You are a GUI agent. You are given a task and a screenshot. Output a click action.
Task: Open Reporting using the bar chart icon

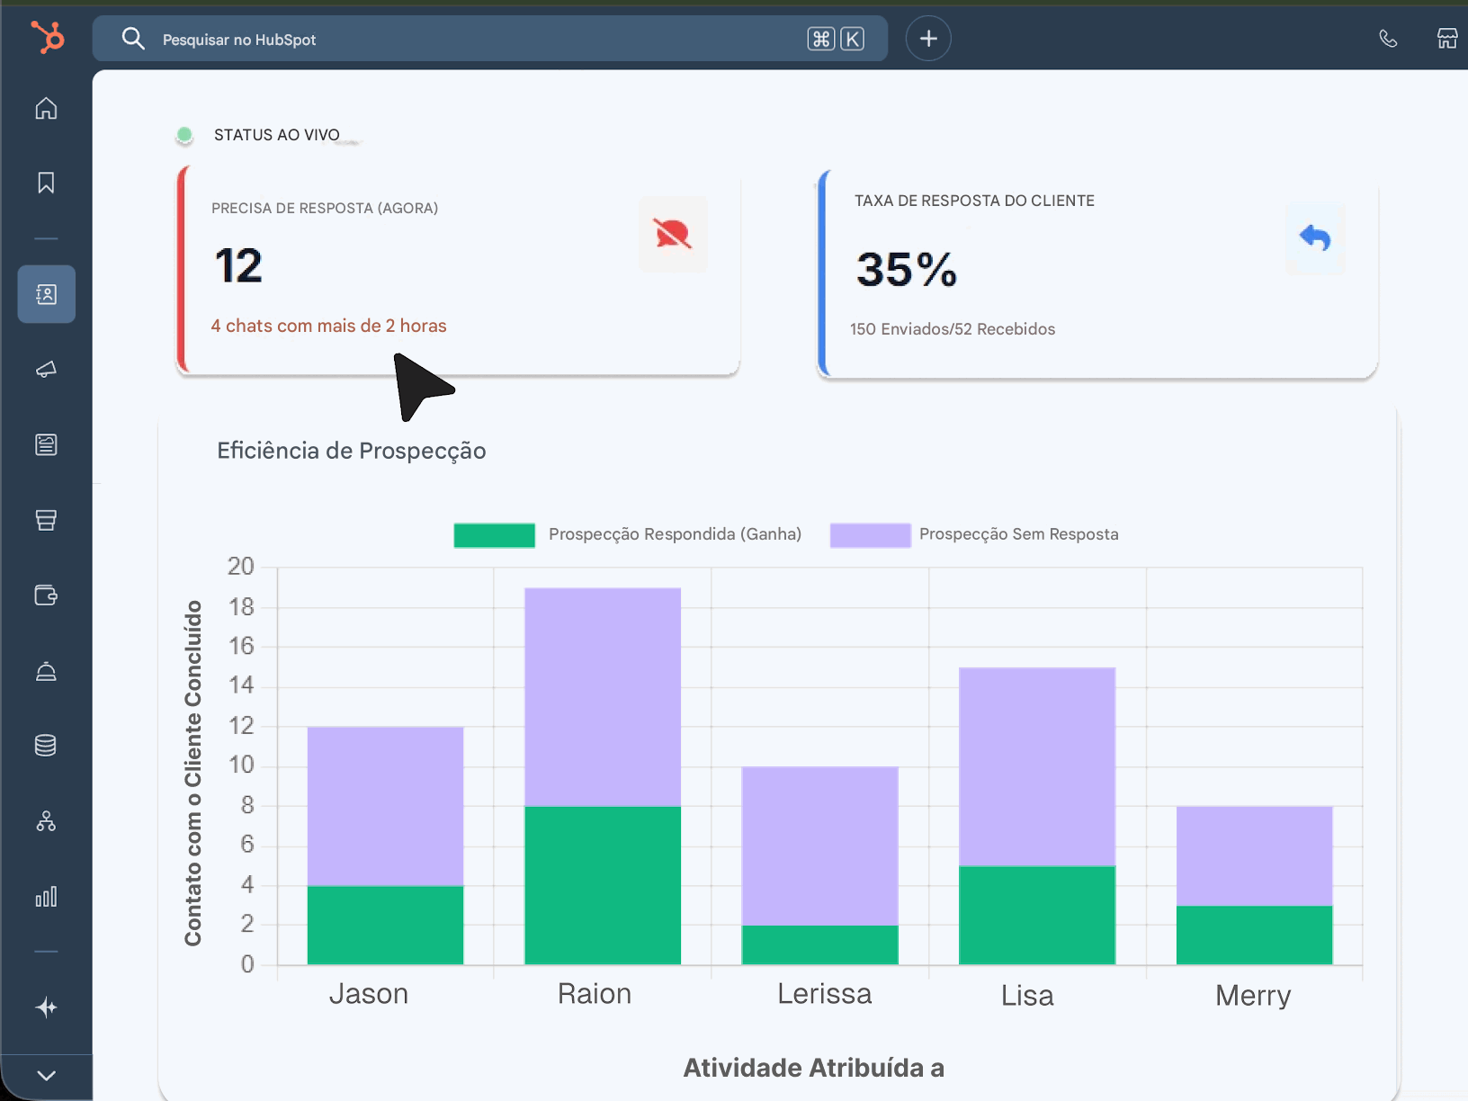pos(46,895)
